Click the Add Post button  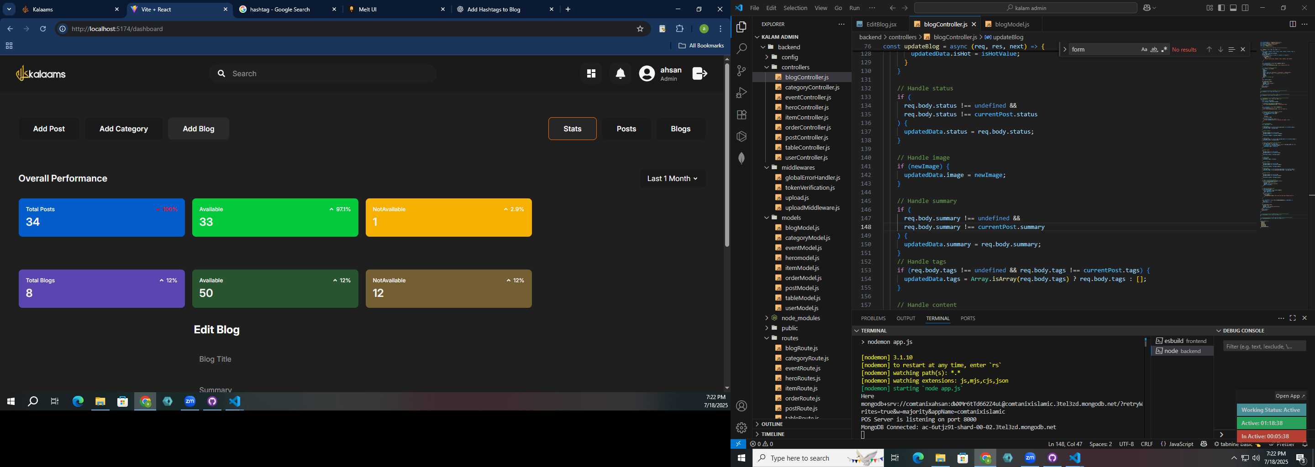click(x=49, y=129)
